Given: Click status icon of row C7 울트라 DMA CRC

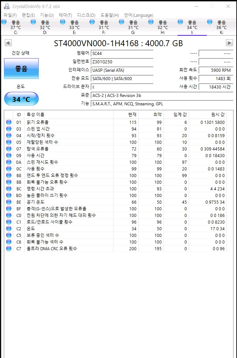Looking at the screenshot, I should pos(9,248).
